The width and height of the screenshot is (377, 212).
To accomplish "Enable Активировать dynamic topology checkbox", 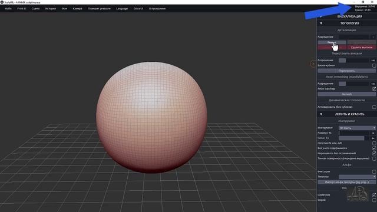I will (x=374, y=107).
